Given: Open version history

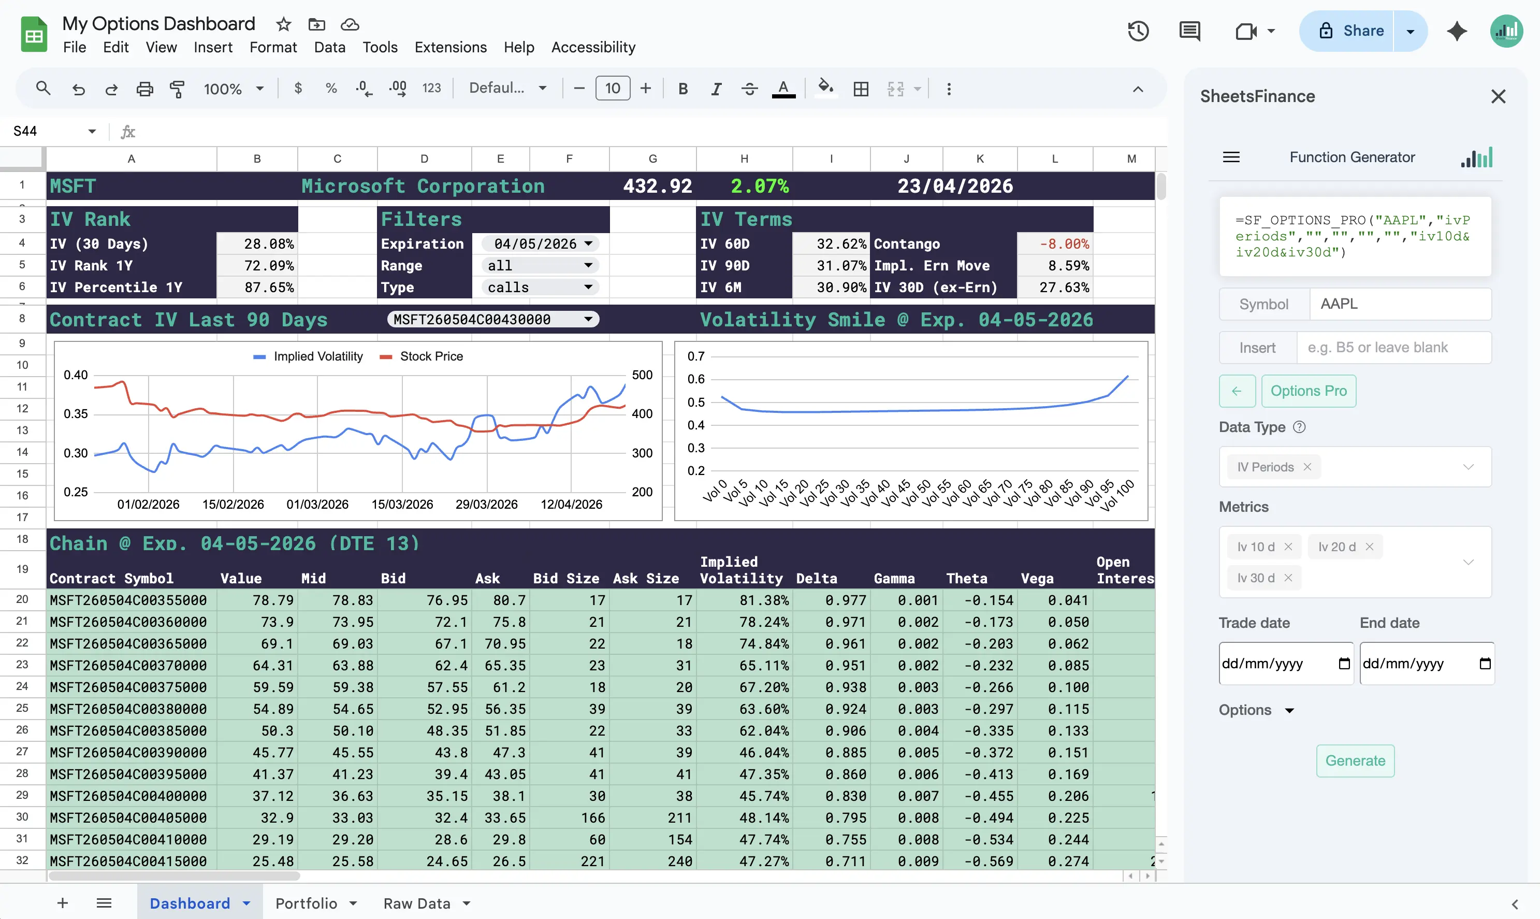Looking at the screenshot, I should click(x=1138, y=31).
